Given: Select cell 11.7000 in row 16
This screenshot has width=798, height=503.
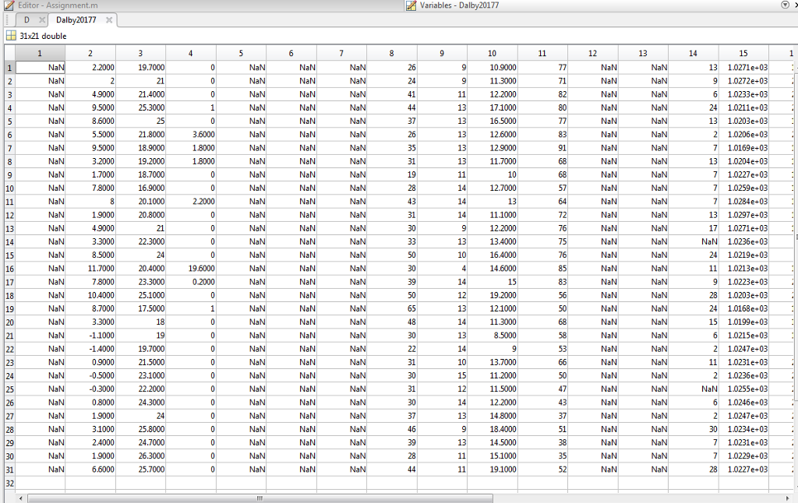Looking at the screenshot, I should pyautogui.click(x=90, y=269).
